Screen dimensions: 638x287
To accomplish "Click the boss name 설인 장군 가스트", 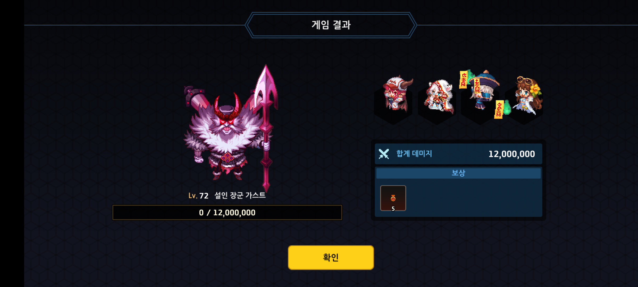I will point(240,195).
